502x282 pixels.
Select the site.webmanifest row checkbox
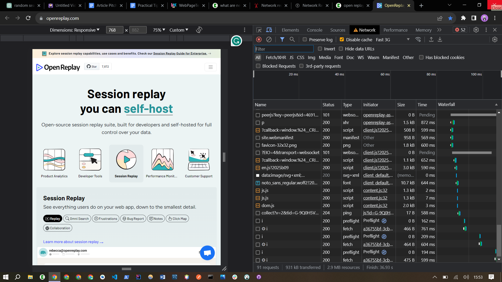(258, 138)
